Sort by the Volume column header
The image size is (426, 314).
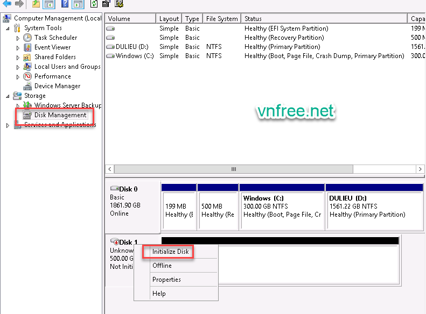[x=129, y=19]
